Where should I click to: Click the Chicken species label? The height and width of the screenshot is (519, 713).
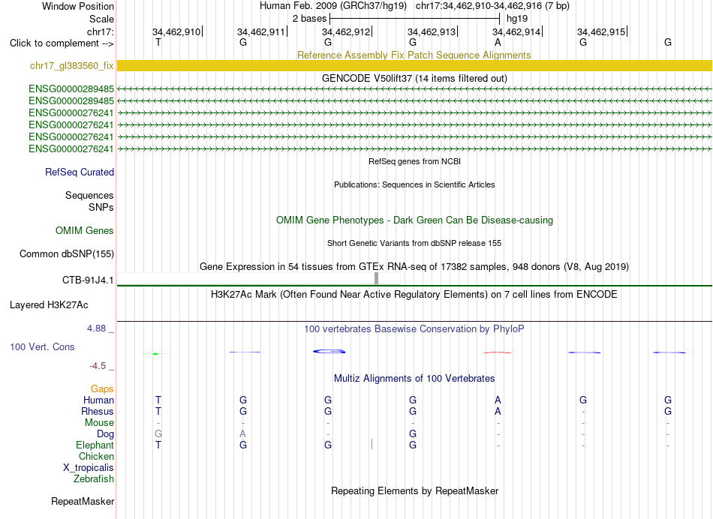pos(96,456)
